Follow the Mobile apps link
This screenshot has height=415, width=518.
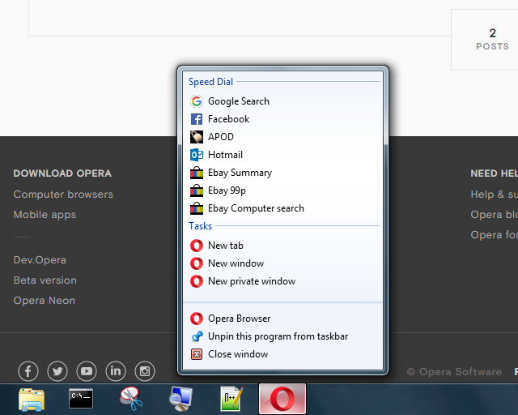[x=45, y=215]
